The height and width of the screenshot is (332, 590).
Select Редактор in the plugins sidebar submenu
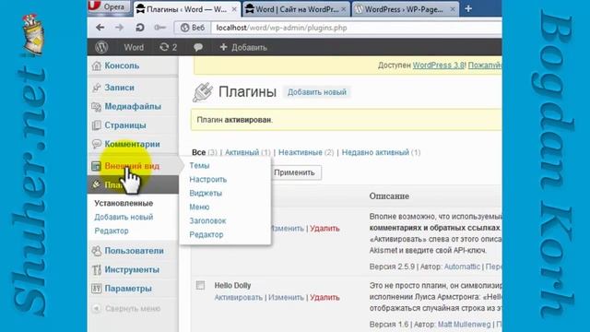pos(112,231)
